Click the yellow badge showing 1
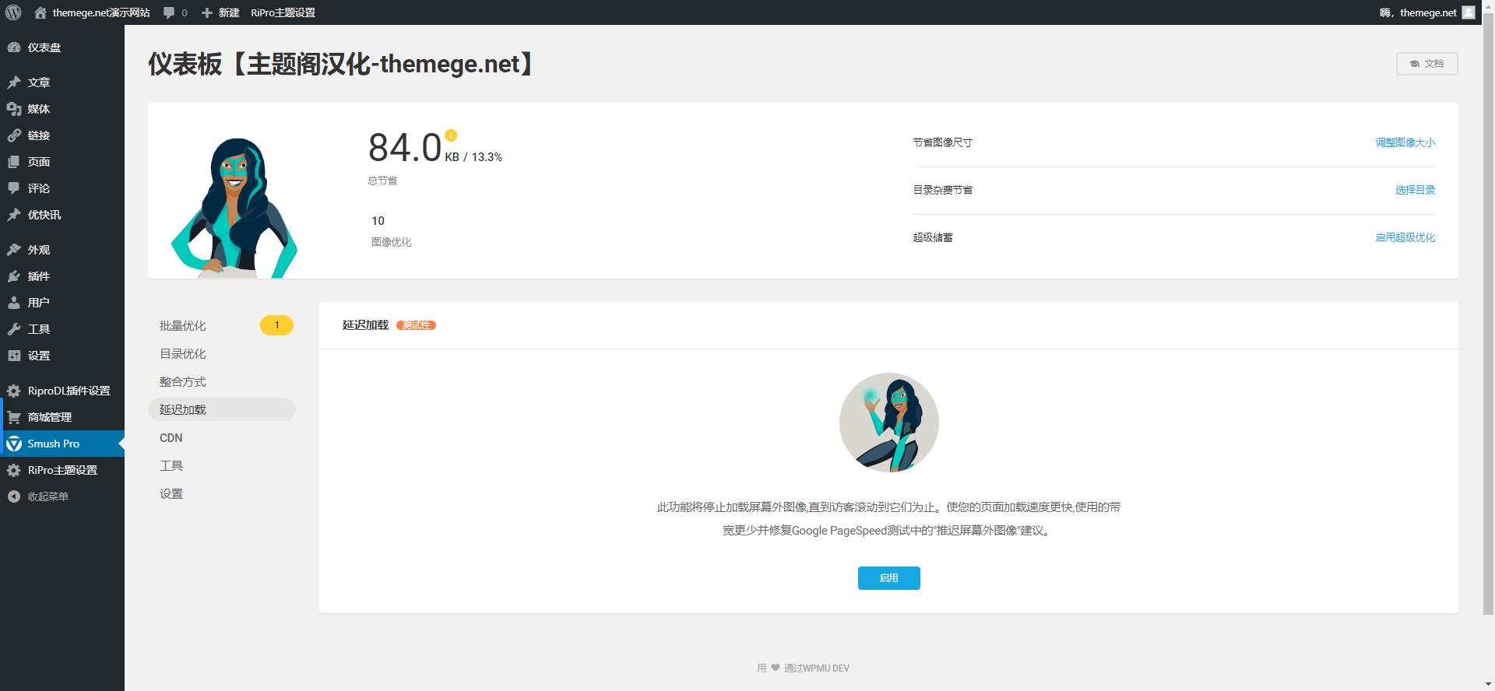Viewport: 1495px width, 691px height. pos(276,325)
